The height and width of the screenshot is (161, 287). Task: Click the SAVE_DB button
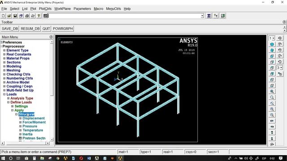coord(10,29)
